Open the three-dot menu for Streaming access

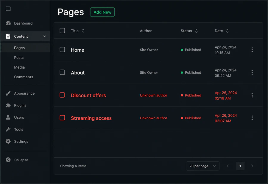click(252, 118)
